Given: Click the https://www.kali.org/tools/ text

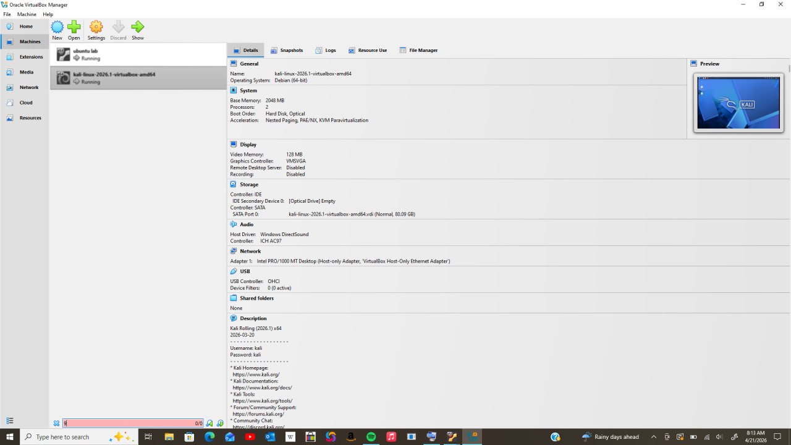Looking at the screenshot, I should pos(263,401).
